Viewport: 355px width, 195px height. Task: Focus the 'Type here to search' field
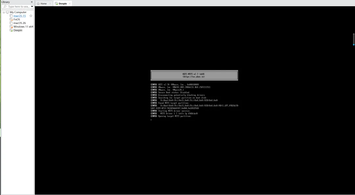19,7
